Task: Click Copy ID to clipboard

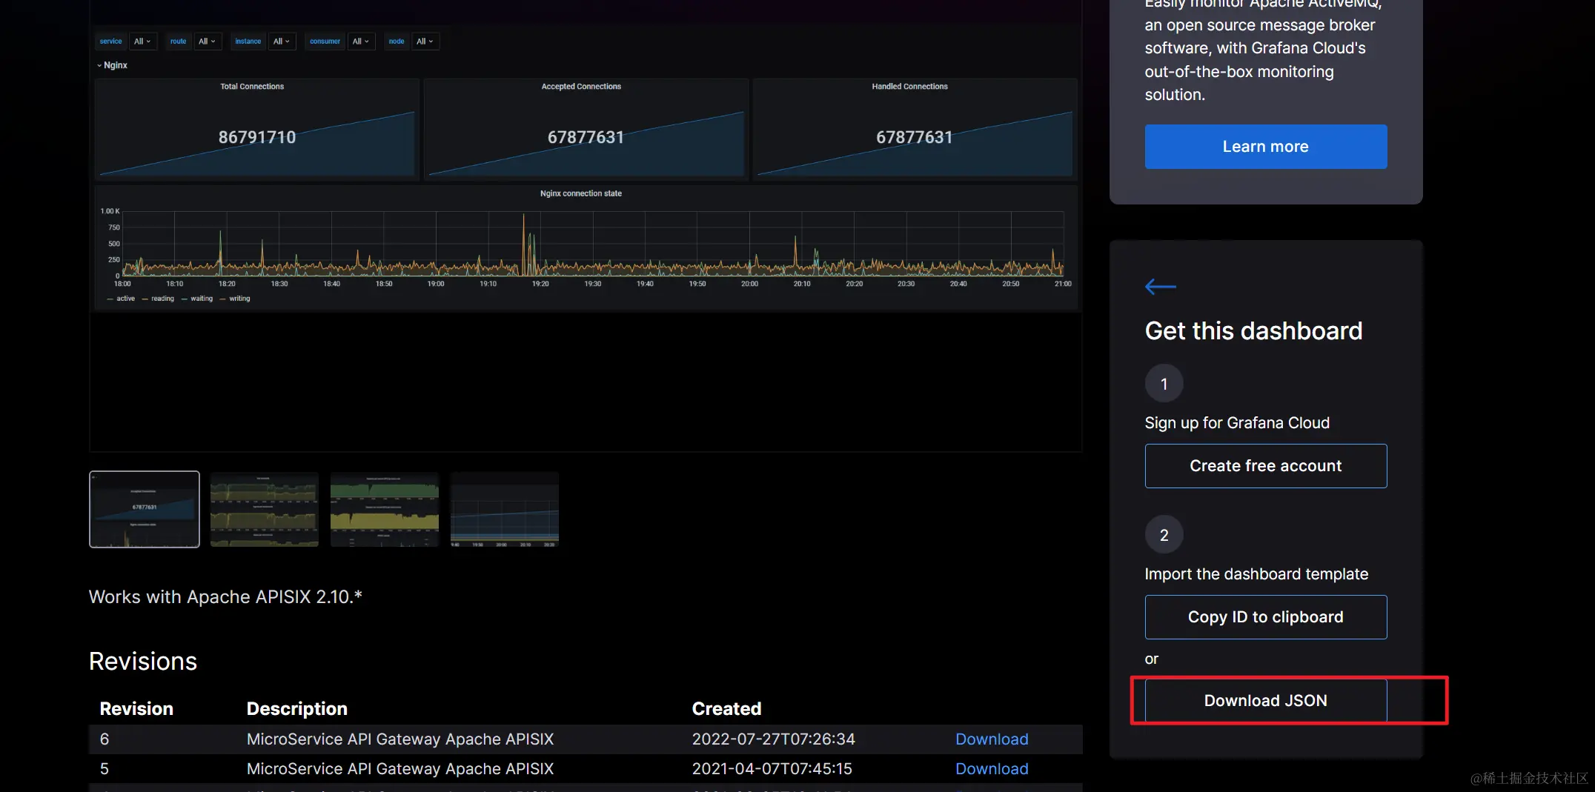Action: (1265, 616)
